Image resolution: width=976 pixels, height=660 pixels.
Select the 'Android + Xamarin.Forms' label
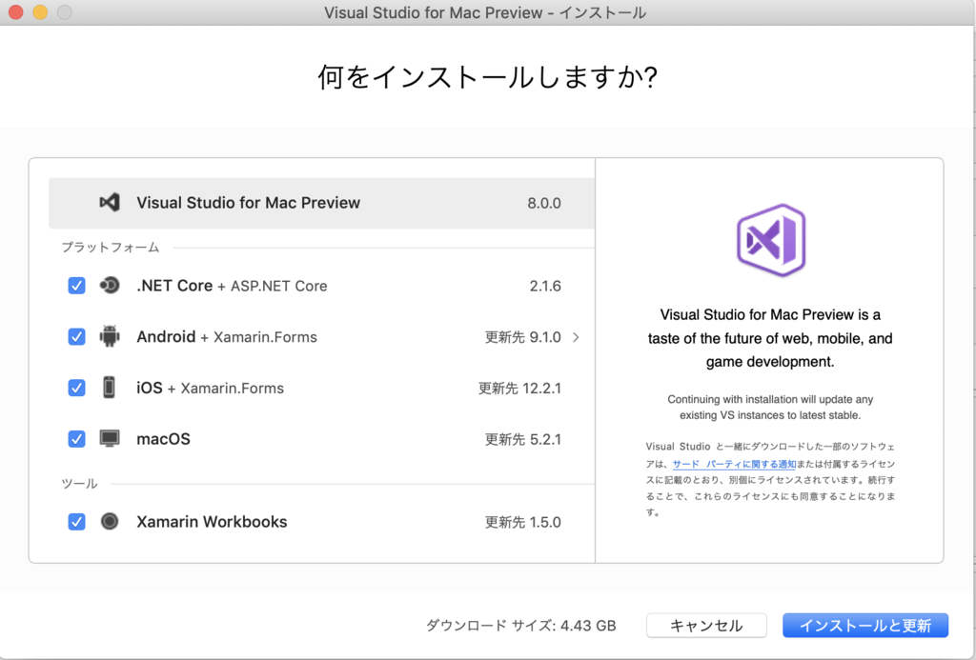coord(227,336)
